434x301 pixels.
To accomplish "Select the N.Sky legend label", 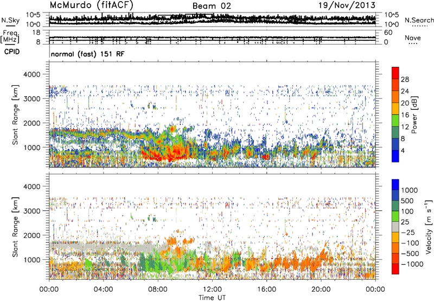I will click(10, 20).
